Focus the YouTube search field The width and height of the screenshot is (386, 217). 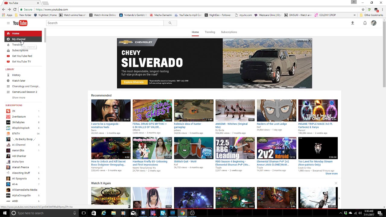point(105,23)
